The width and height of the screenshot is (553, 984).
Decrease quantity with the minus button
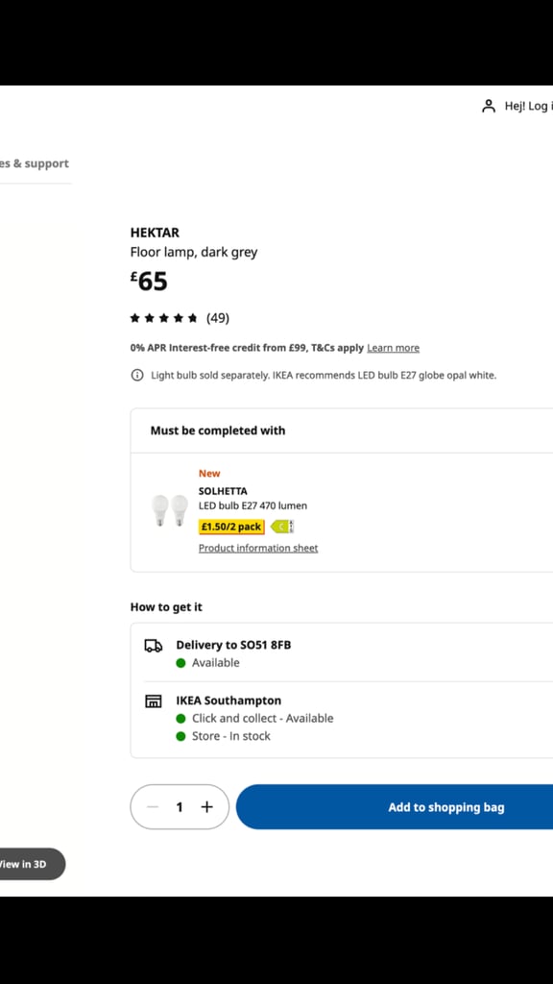(153, 807)
